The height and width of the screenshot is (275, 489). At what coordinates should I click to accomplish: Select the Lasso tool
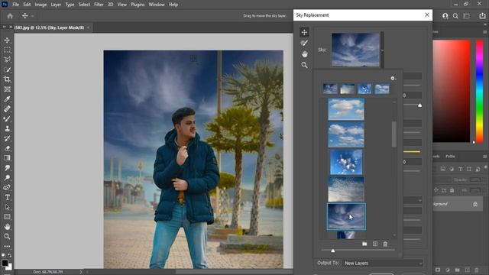click(7, 60)
